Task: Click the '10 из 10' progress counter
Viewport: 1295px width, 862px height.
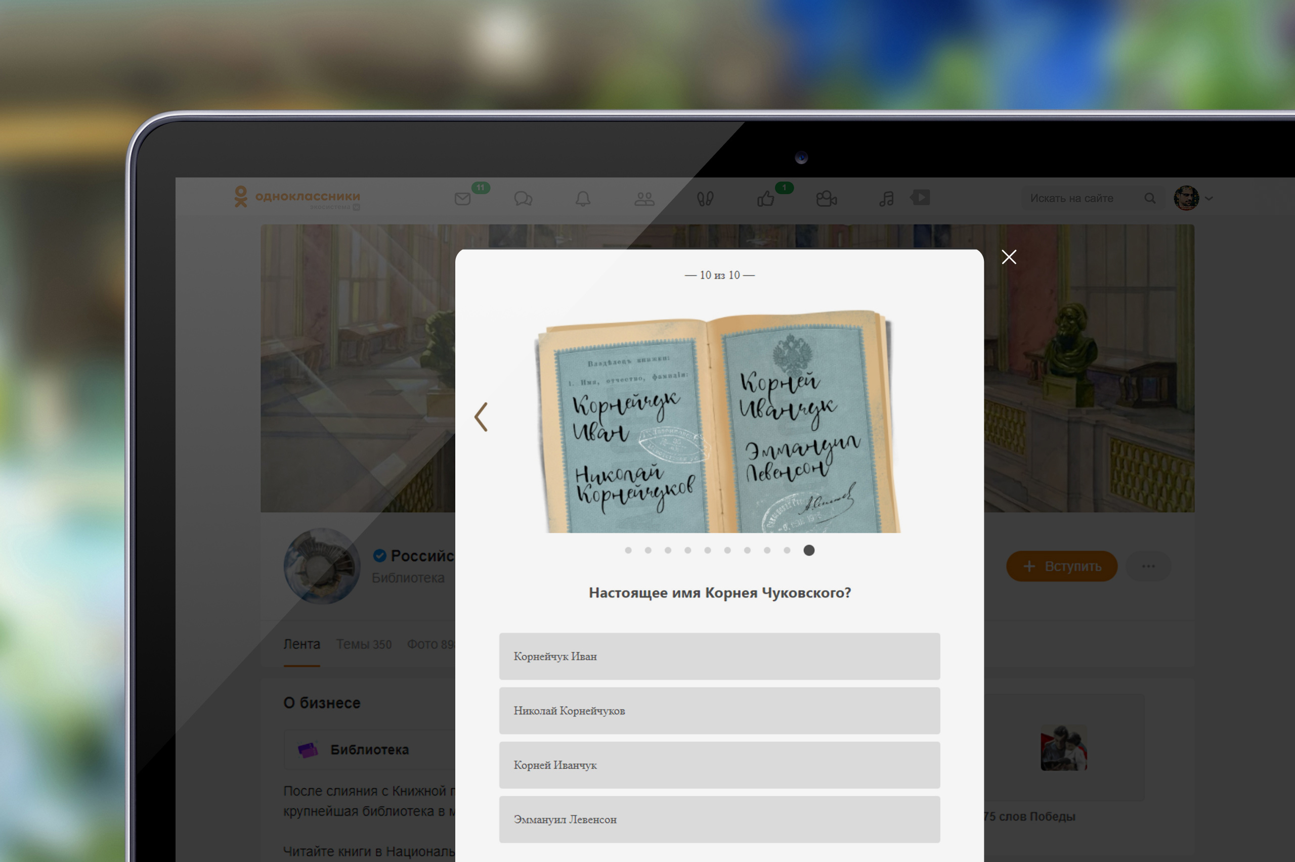Action: tap(719, 275)
